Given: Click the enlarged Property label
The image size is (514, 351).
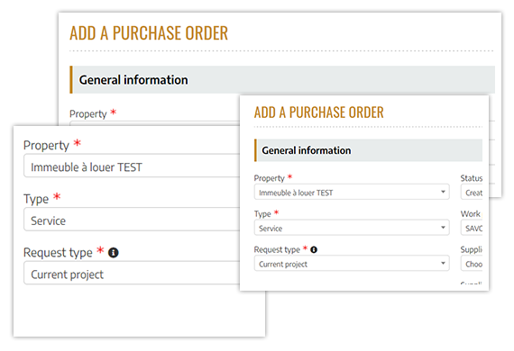Looking at the screenshot, I should pos(46,145).
